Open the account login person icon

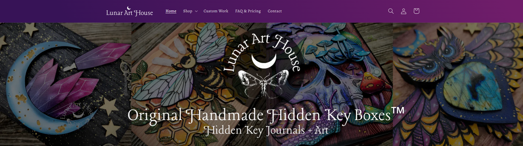pos(403,11)
